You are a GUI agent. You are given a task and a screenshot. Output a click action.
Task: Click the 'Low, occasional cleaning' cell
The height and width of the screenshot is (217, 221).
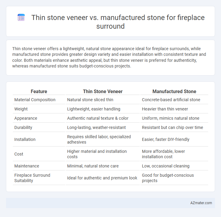coord(166,166)
